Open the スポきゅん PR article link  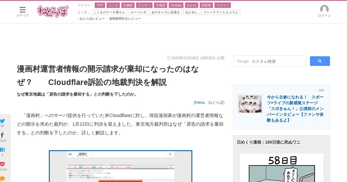pos(295,109)
